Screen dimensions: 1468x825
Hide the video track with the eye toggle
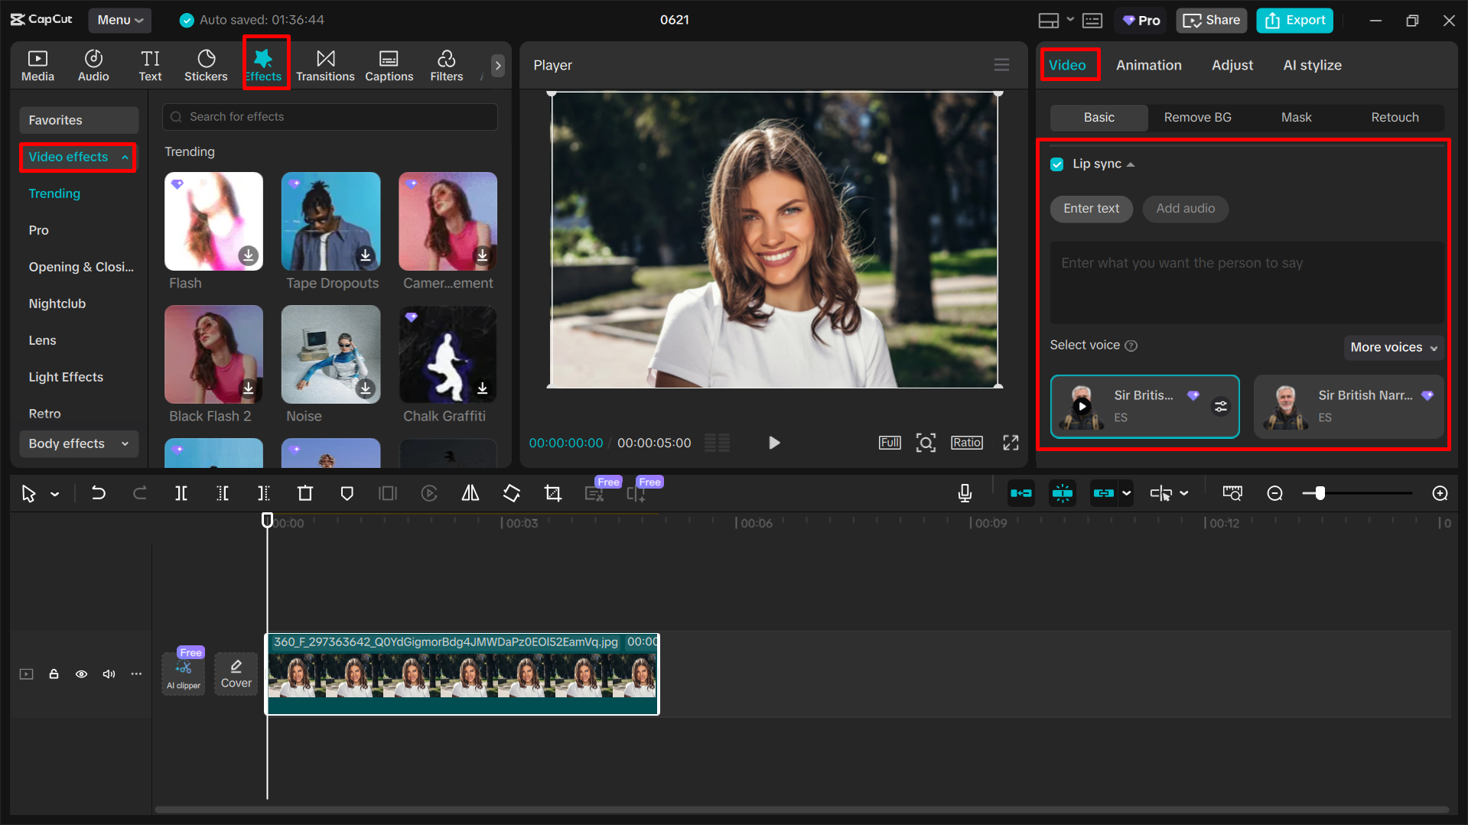(81, 674)
